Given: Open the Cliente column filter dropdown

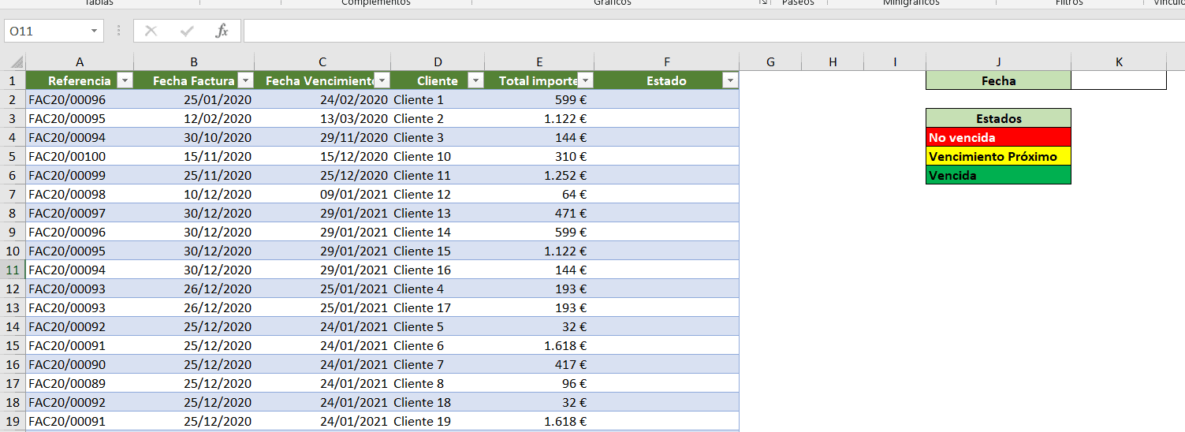Looking at the screenshot, I should (475, 80).
